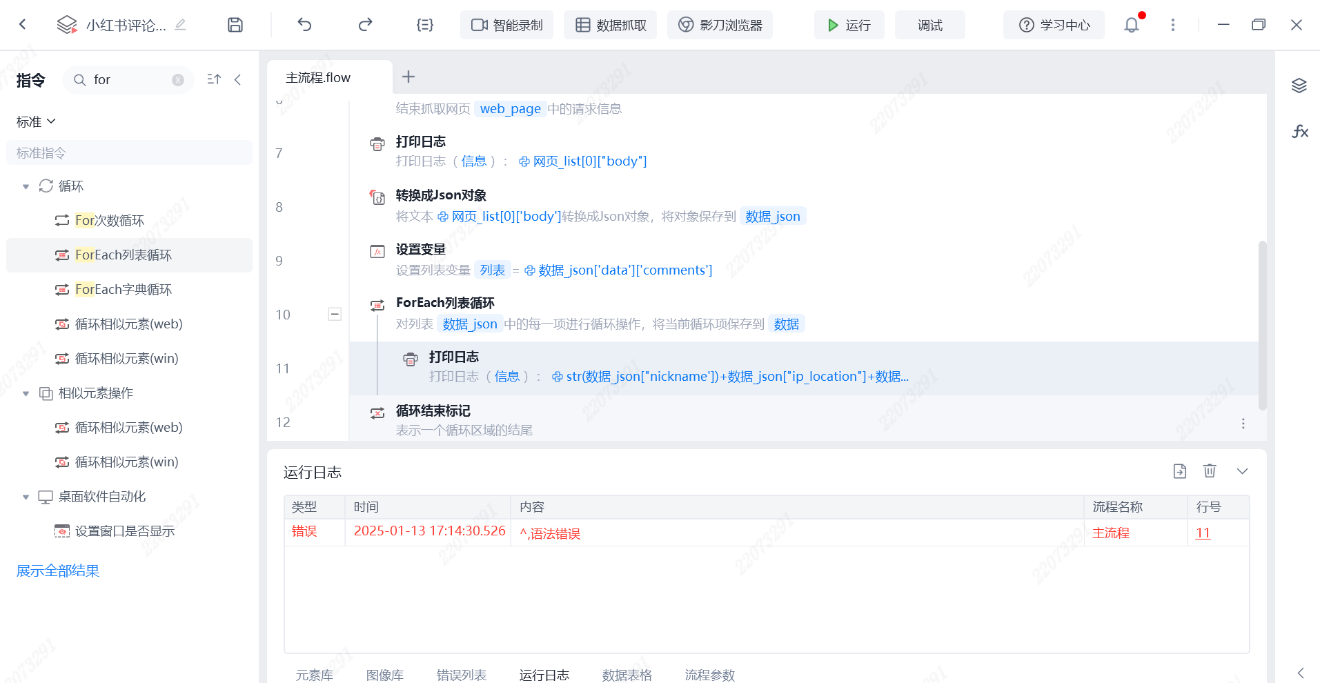The height and width of the screenshot is (683, 1320).
Task: Collapse the 相似元素操作 tree group
Action: [x=26, y=393]
